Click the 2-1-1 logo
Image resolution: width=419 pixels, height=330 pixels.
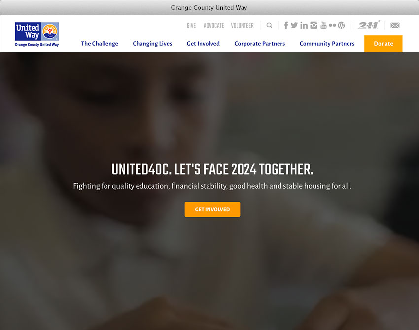tap(369, 25)
